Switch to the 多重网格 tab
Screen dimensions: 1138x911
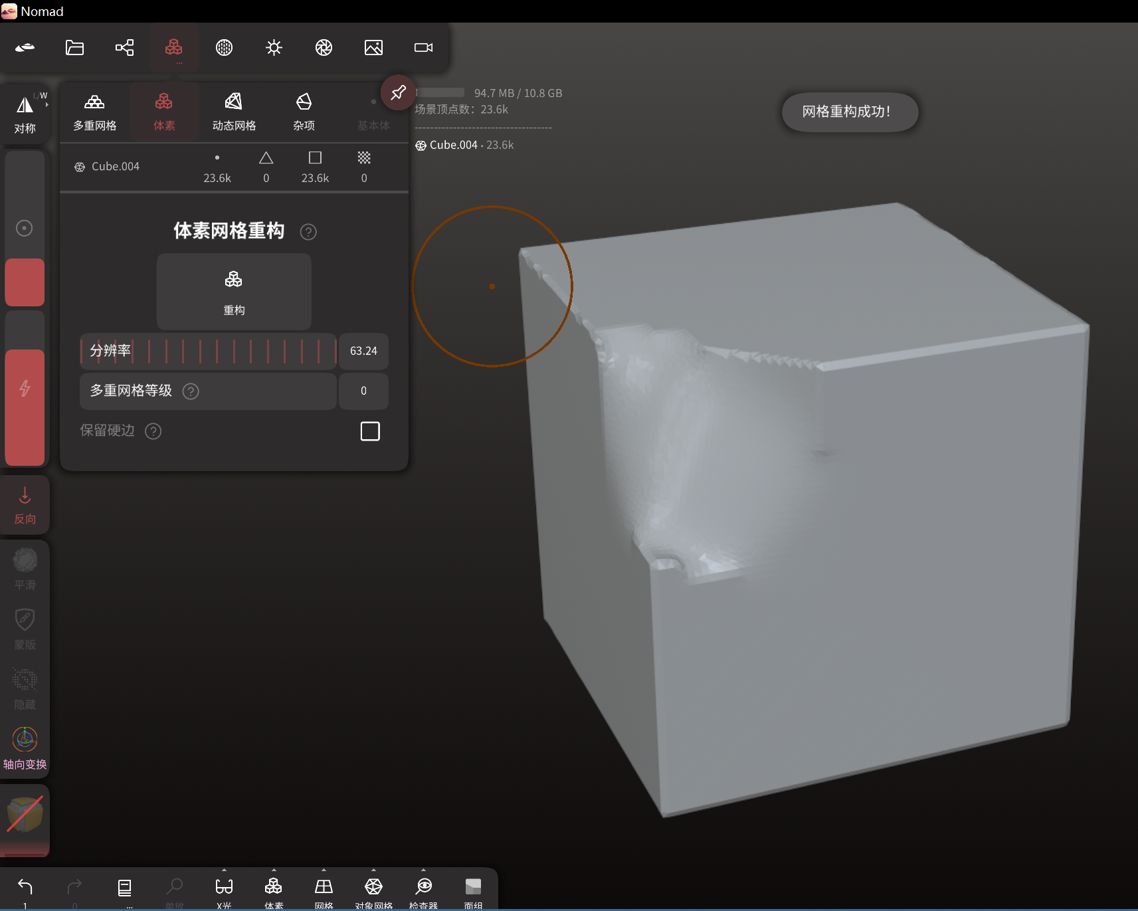point(94,112)
